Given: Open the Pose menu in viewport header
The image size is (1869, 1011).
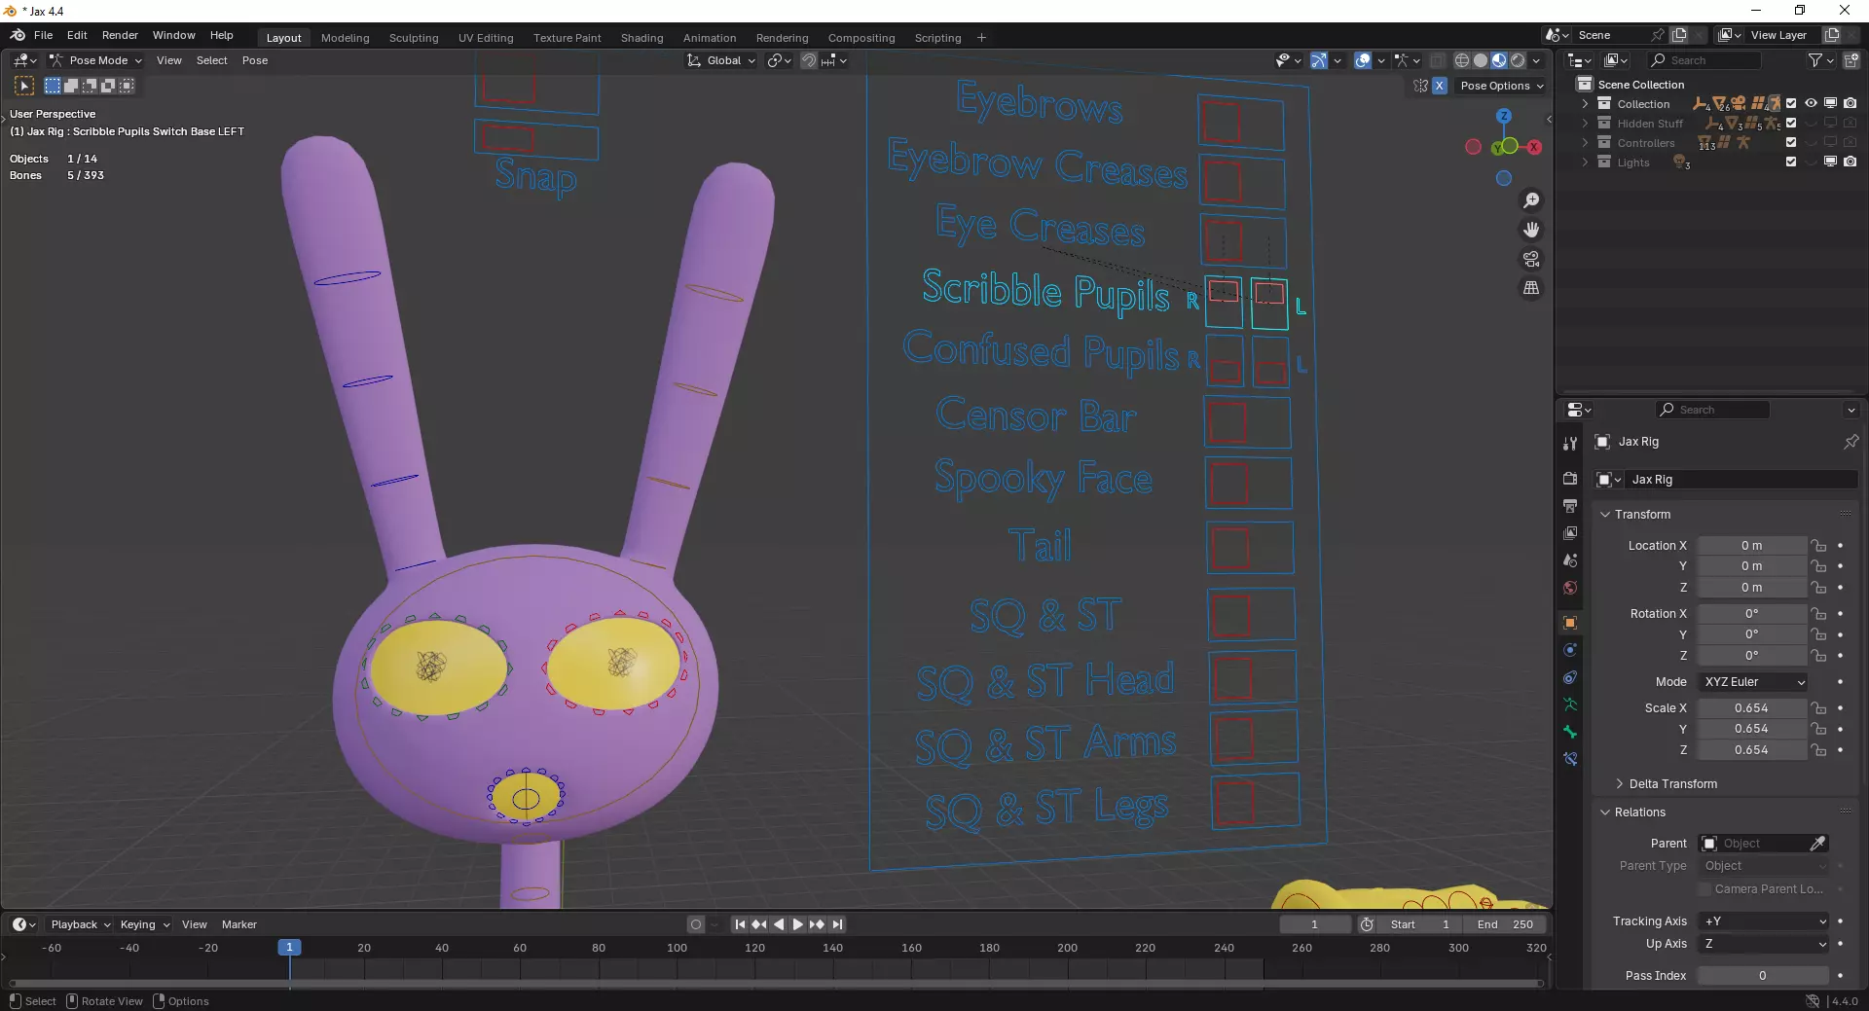Looking at the screenshot, I should click(x=255, y=60).
